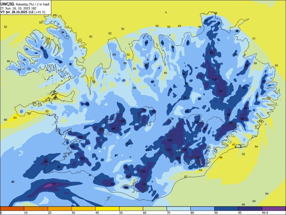
Task: Select the 30–40 golden legend swatch
Action: [84, 209]
